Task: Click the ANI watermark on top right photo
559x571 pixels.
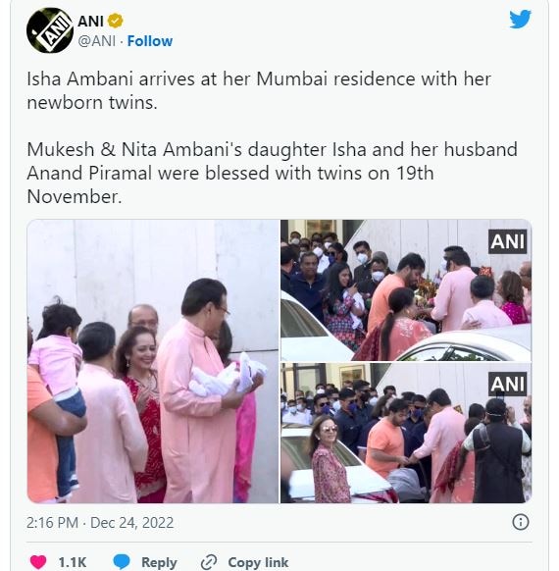Action: click(x=507, y=241)
